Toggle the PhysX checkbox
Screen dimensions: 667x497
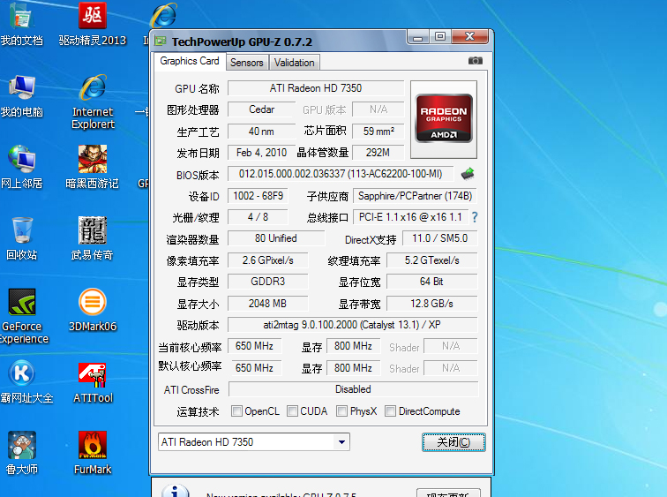coord(341,411)
